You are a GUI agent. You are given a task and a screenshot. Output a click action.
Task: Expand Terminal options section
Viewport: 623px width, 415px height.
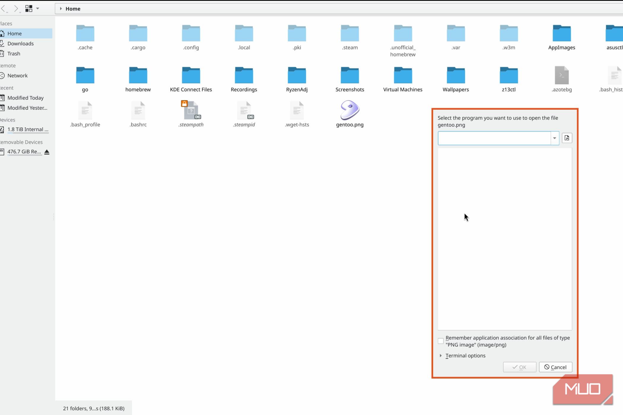(441, 355)
